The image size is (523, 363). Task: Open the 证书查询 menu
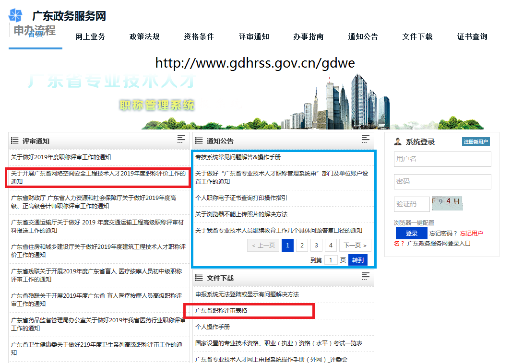pyautogui.click(x=472, y=36)
